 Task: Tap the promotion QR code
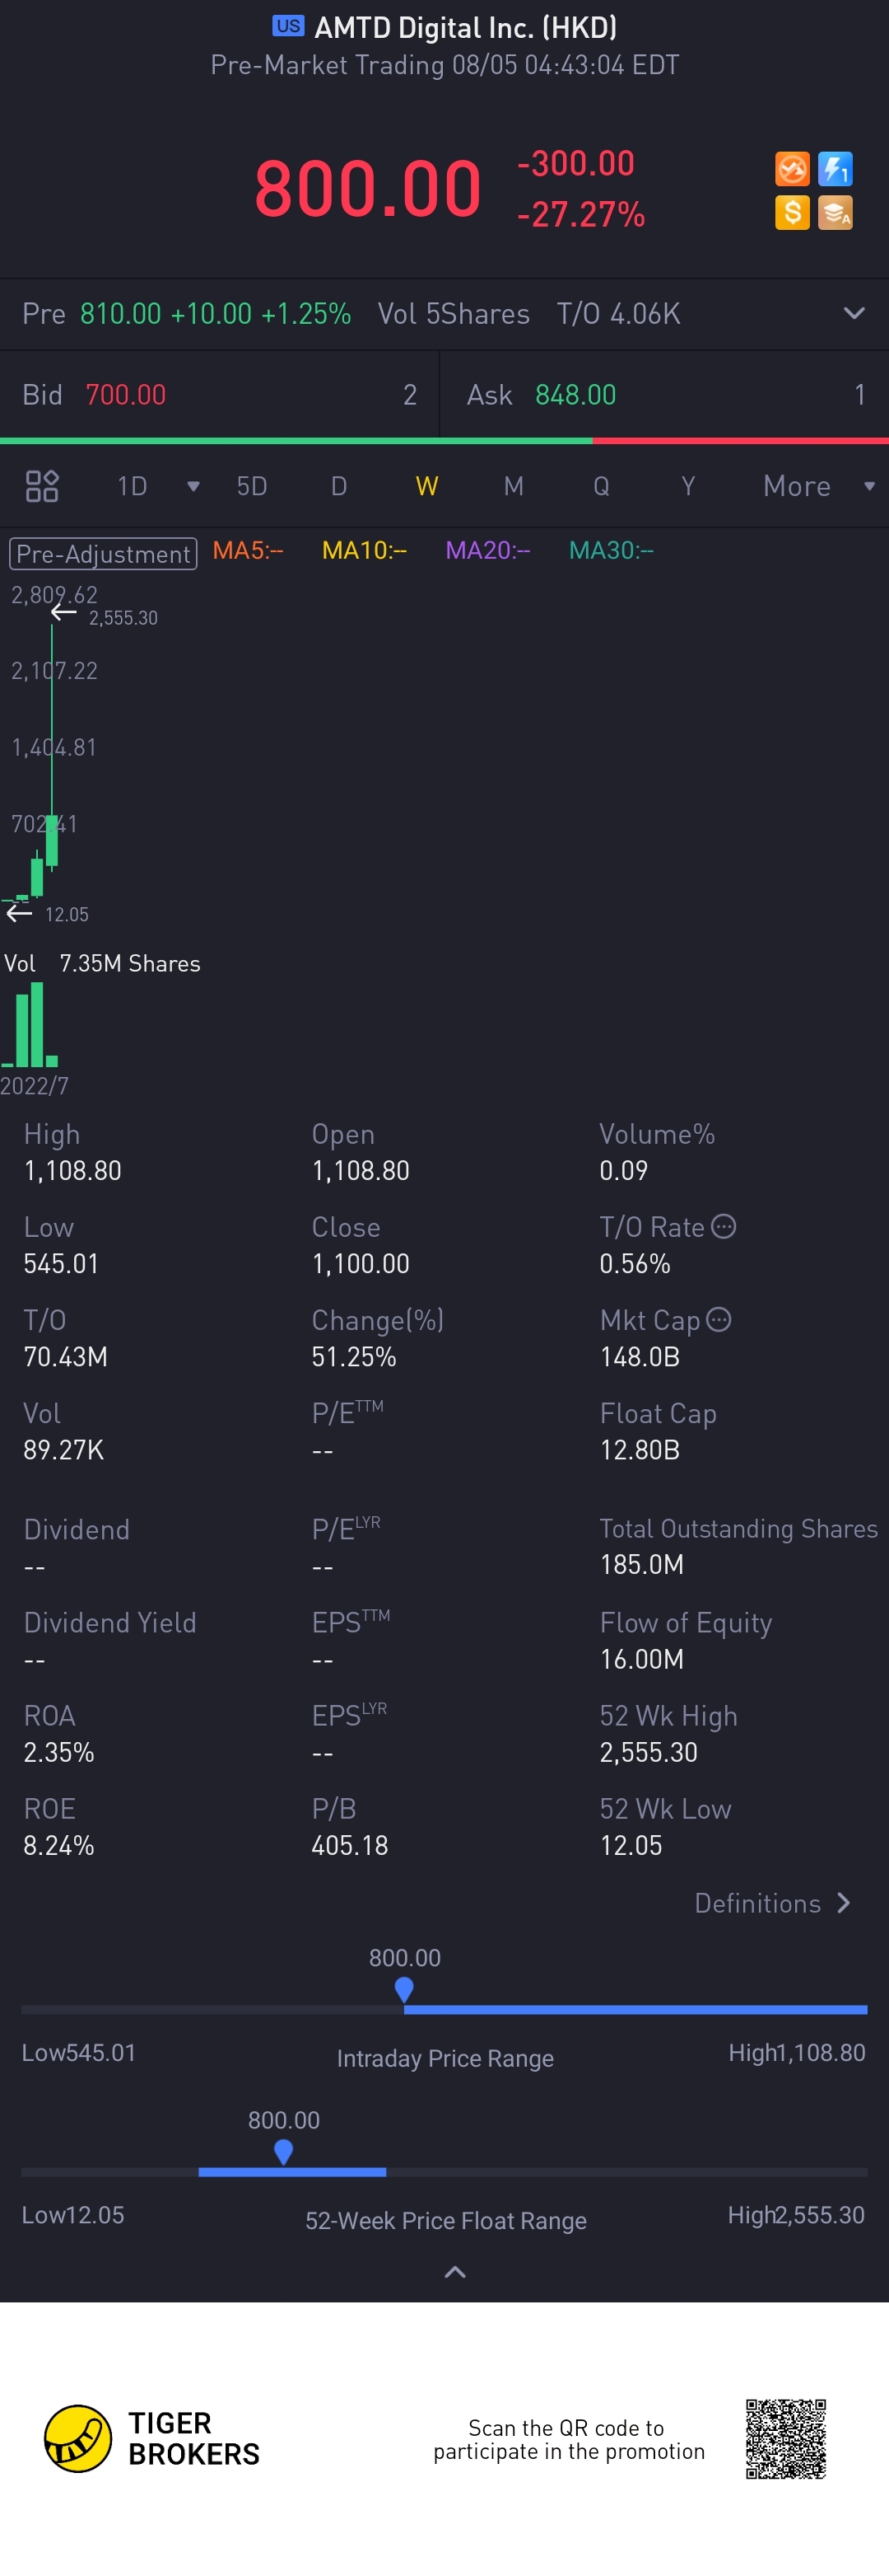click(x=785, y=2438)
